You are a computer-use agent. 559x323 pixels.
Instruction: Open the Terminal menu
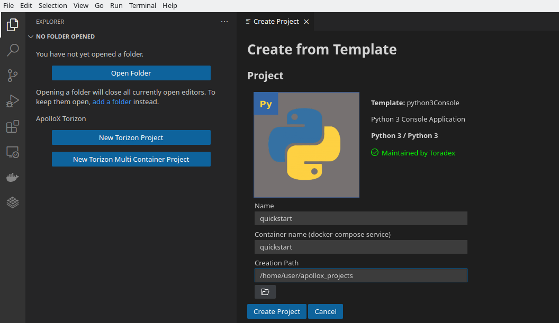142,6
